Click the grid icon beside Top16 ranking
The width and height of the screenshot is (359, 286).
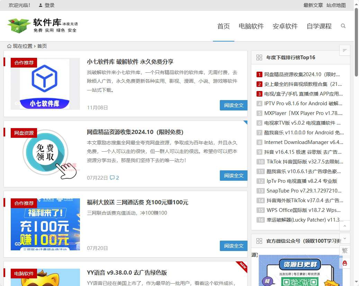tap(259, 57)
